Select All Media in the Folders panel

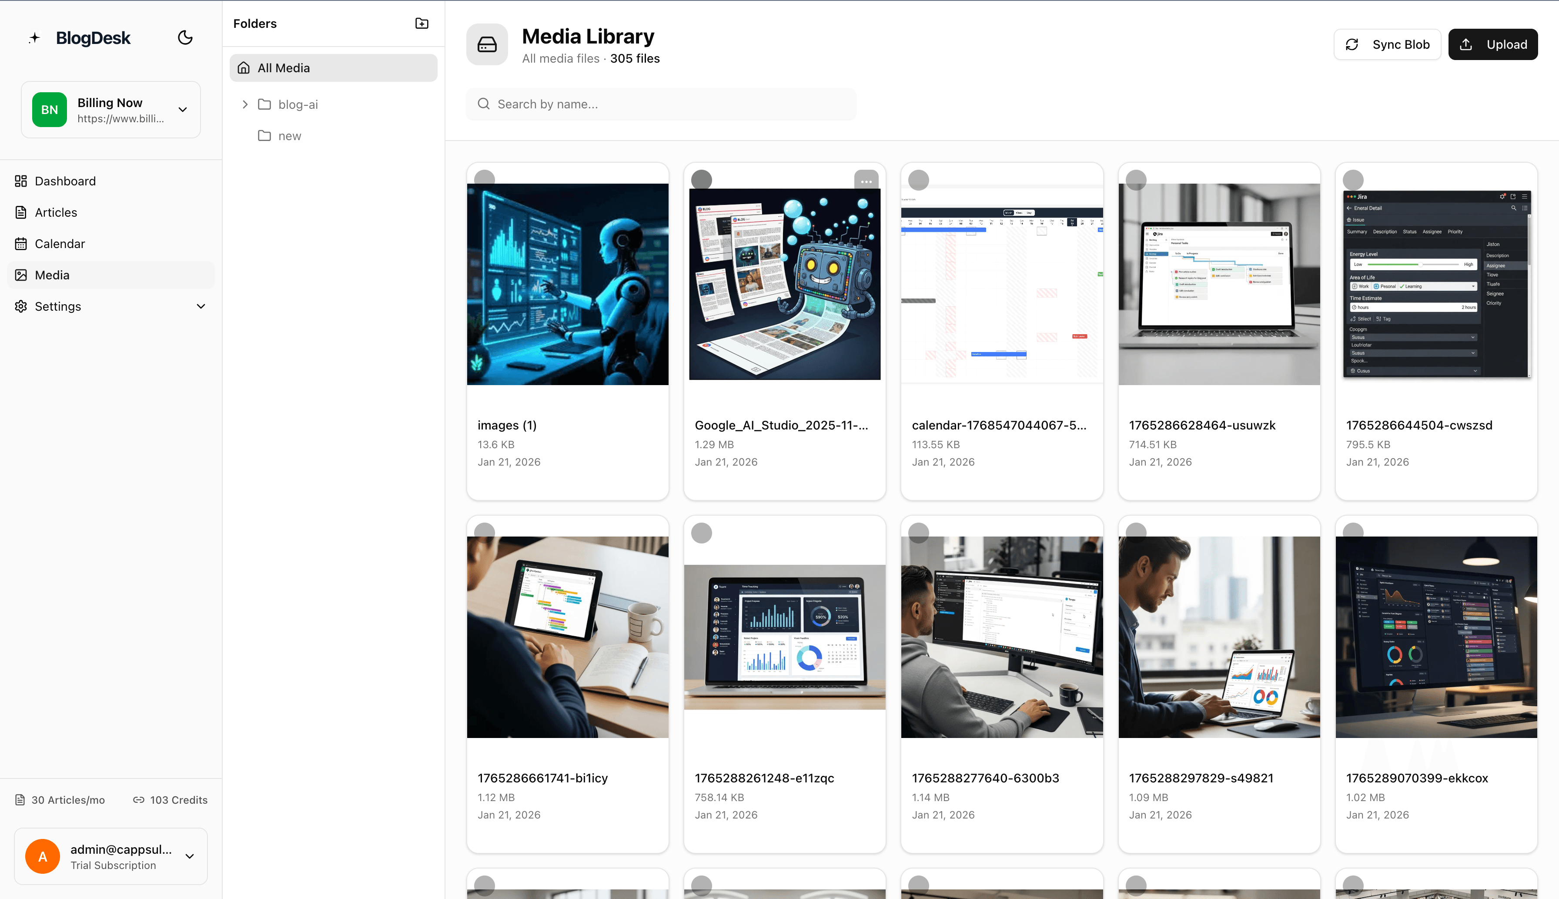click(284, 68)
